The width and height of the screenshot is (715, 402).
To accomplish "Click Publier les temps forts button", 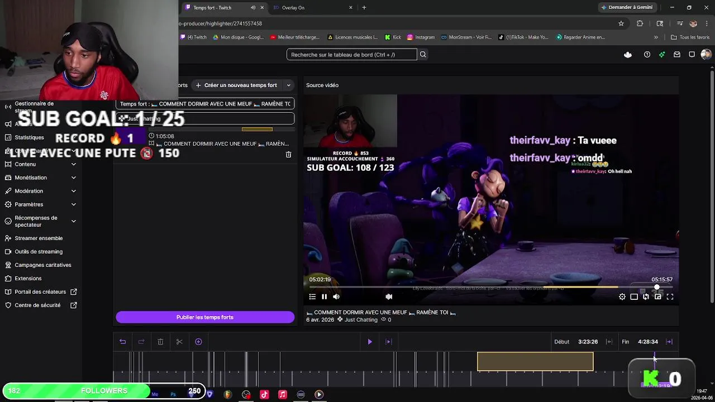I will point(205,317).
